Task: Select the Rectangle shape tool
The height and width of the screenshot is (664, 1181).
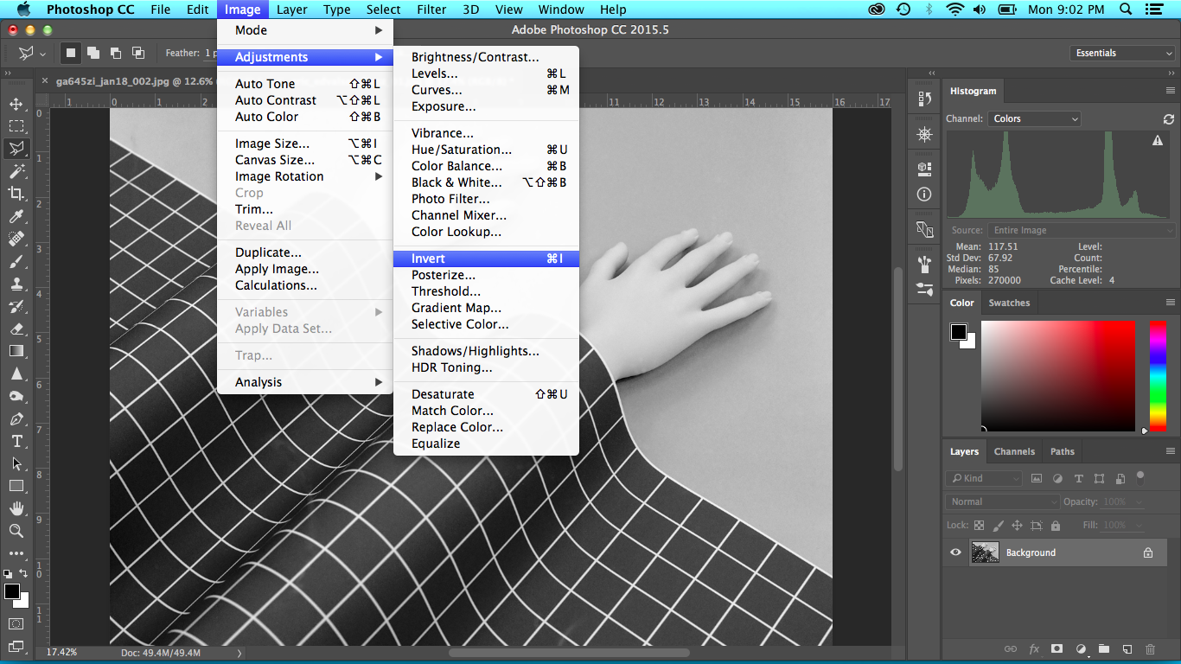Action: pos(16,486)
